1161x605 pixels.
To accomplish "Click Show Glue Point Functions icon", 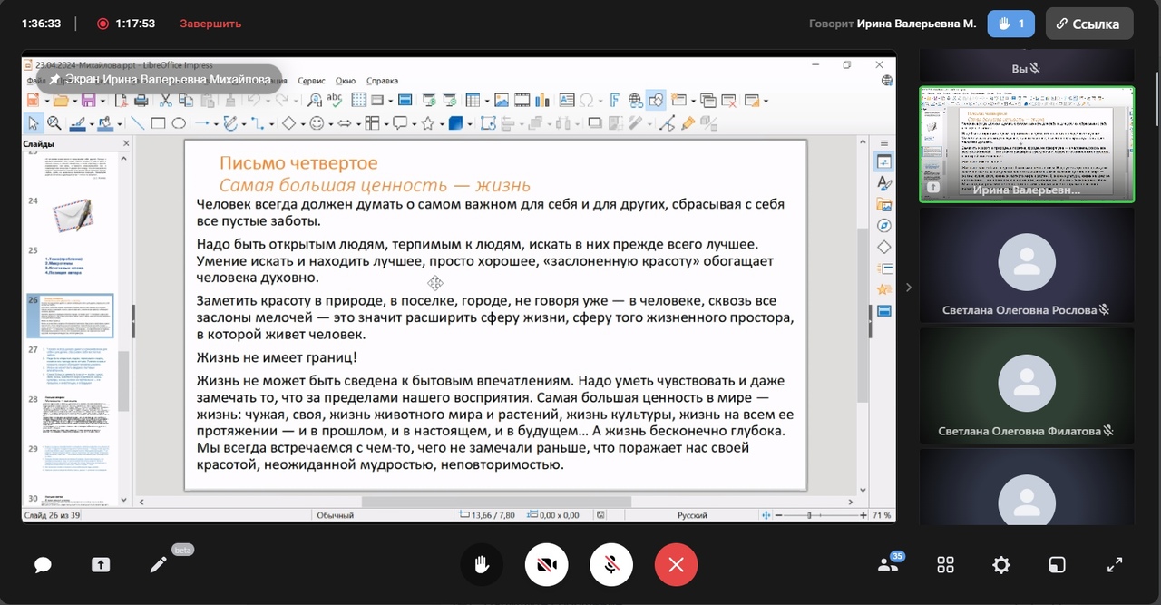I will pyautogui.click(x=668, y=123).
